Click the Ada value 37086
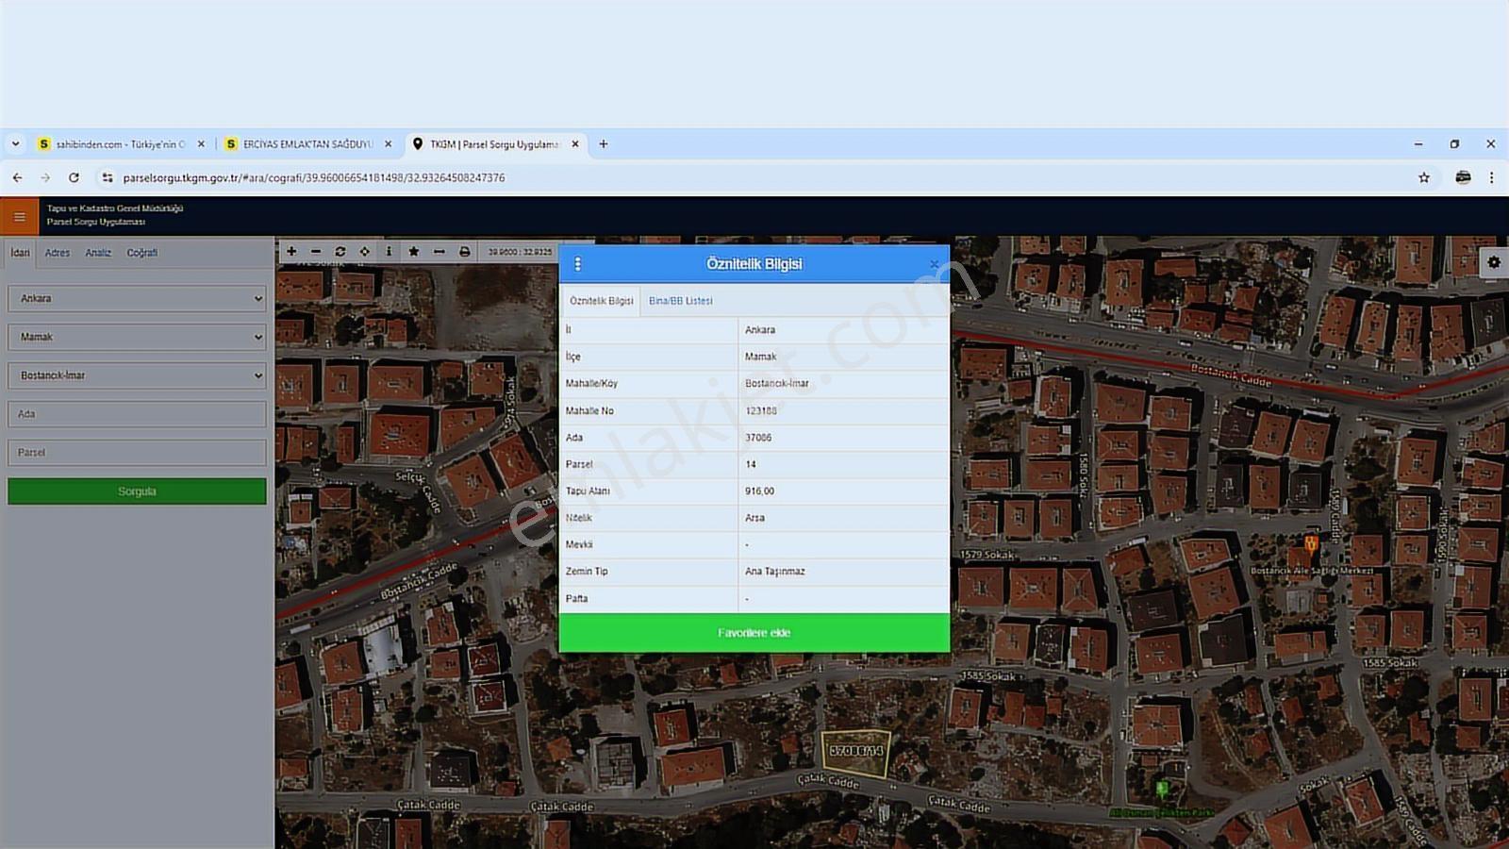 (x=758, y=438)
